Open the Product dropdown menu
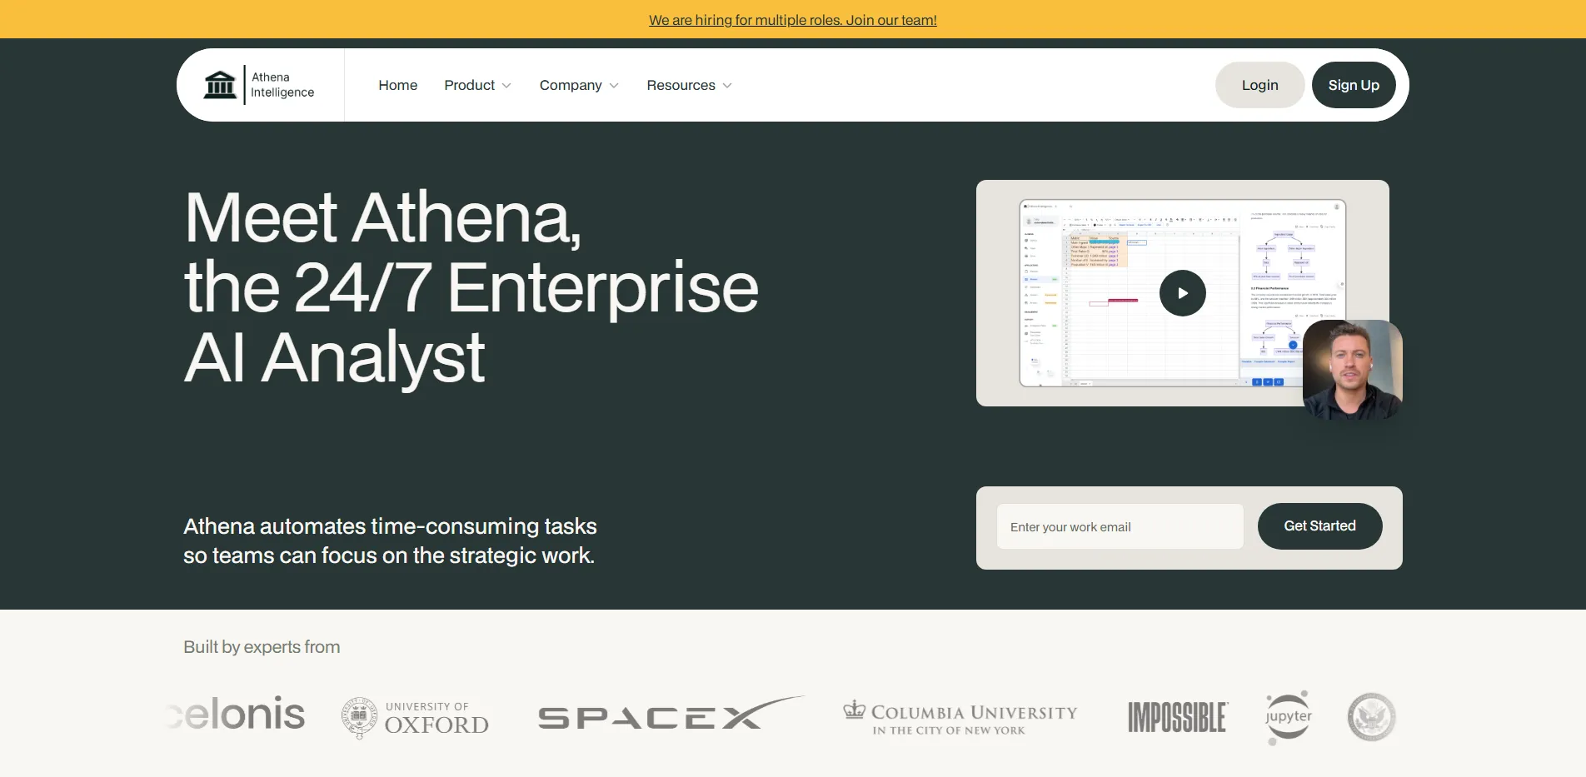1586x777 pixels. [x=477, y=85]
